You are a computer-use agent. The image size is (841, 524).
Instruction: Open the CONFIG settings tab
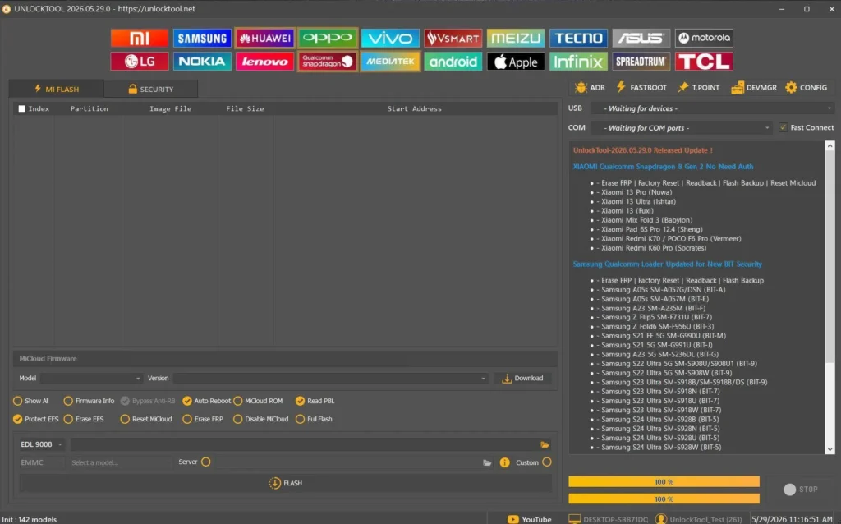coord(807,87)
